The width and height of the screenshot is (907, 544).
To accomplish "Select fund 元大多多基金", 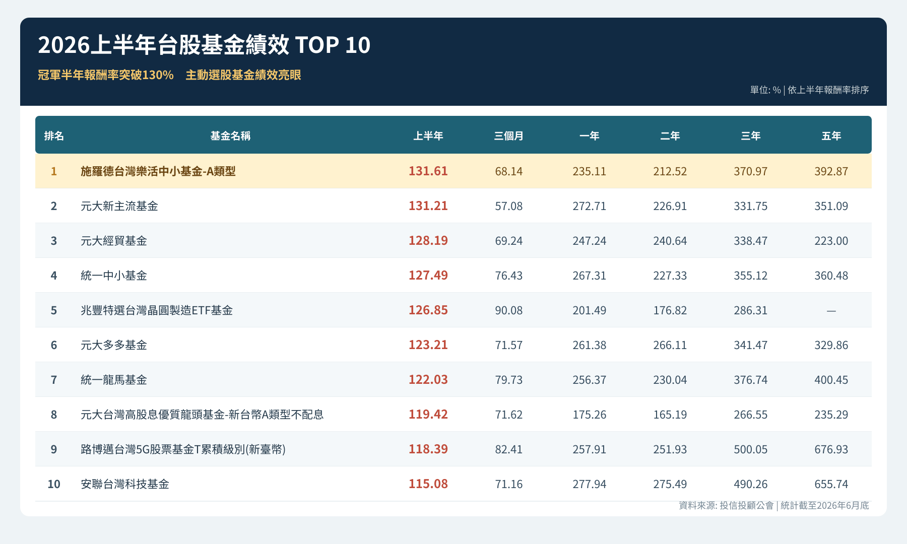I will 114,345.
